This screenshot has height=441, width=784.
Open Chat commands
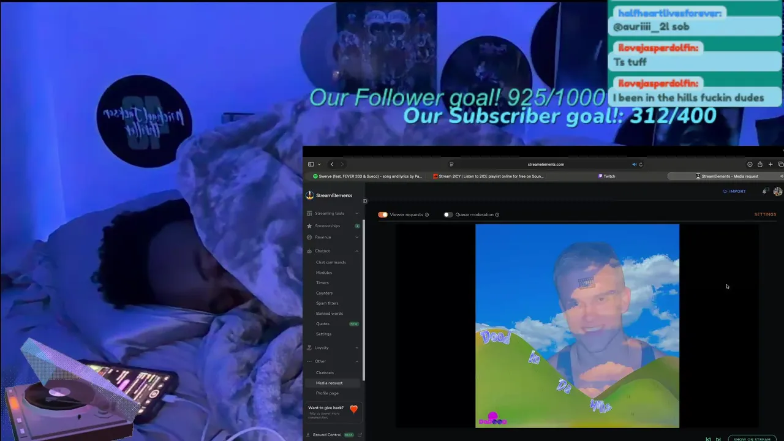click(331, 262)
